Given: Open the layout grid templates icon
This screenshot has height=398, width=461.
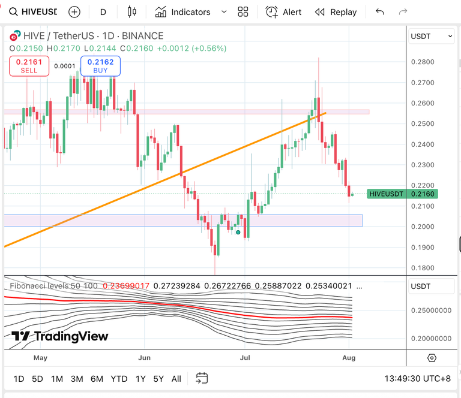Looking at the screenshot, I should (243, 12).
